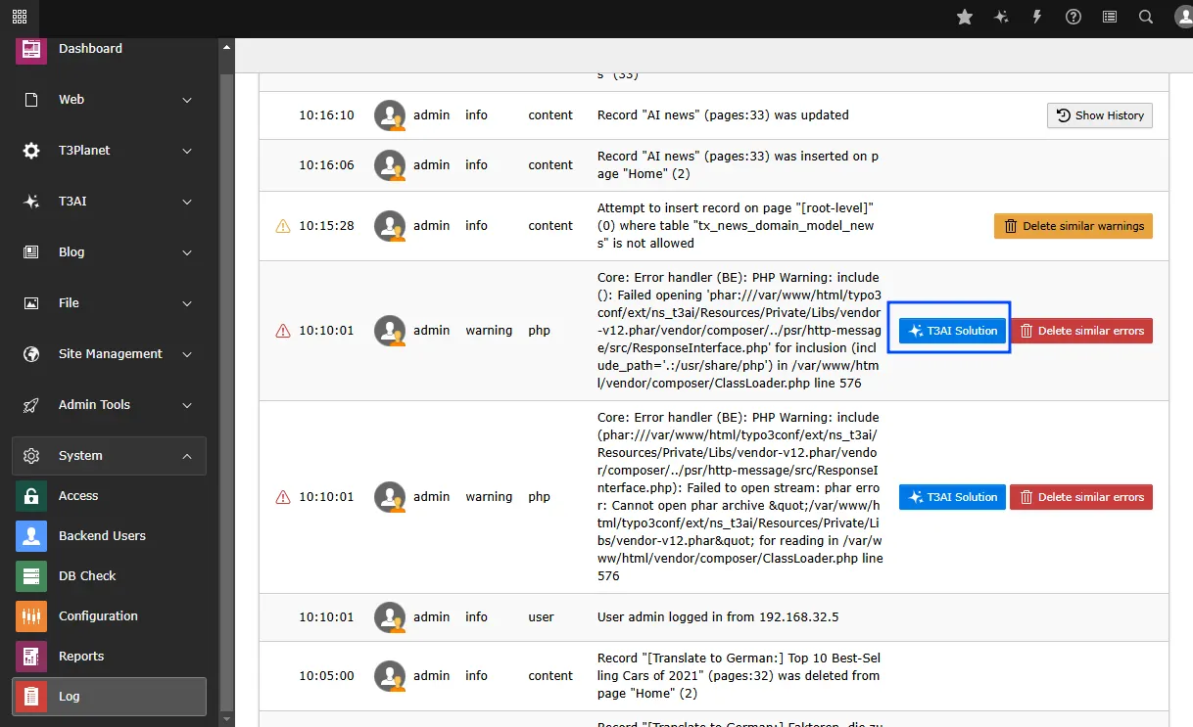Click red error icon of second 10:10:01 row

coord(283,497)
